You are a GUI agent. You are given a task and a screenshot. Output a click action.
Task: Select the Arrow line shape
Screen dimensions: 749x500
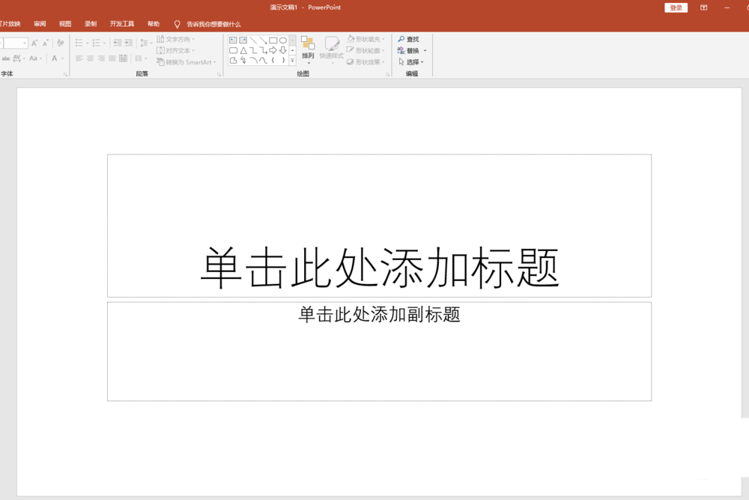pos(263,40)
